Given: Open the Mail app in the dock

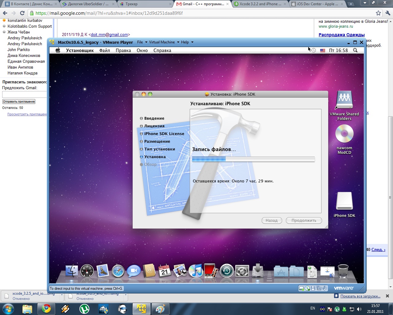Looking at the screenshot, I should point(103,271).
